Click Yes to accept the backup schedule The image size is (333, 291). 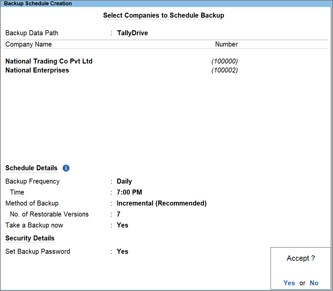[x=289, y=283]
